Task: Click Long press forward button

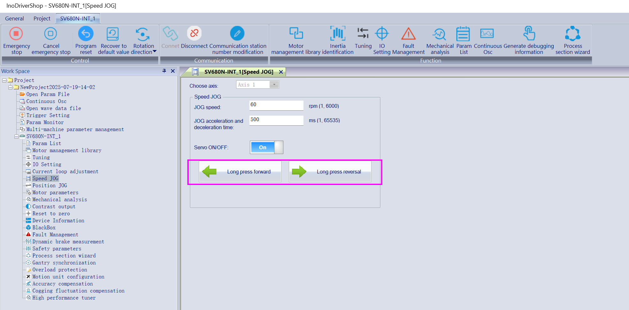Action: [x=240, y=172]
